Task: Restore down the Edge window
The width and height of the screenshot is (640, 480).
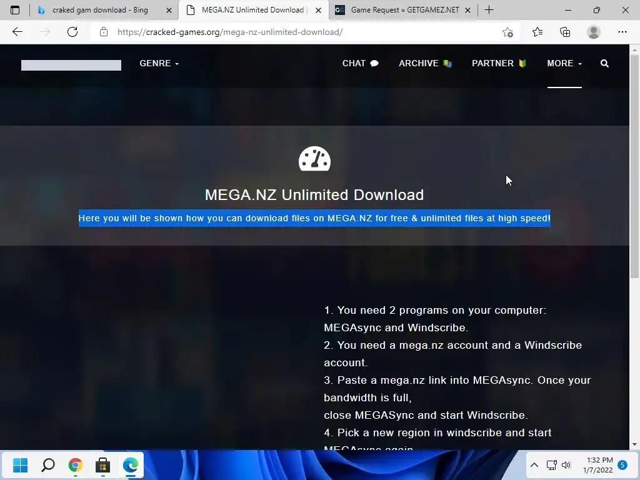Action: [x=597, y=10]
